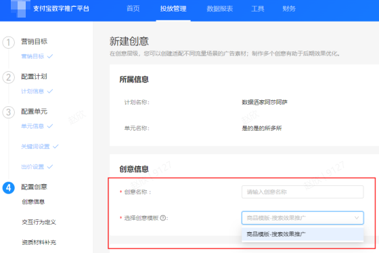Open the 数据报表 tab

click(220, 9)
